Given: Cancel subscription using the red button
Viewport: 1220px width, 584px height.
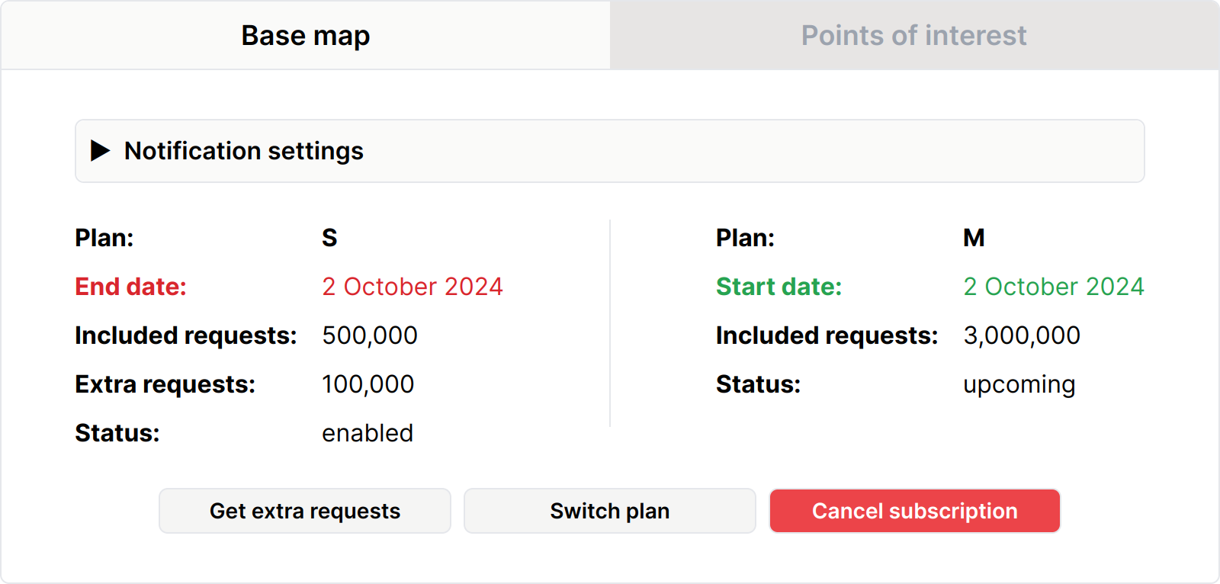Looking at the screenshot, I should pyautogui.click(x=914, y=511).
